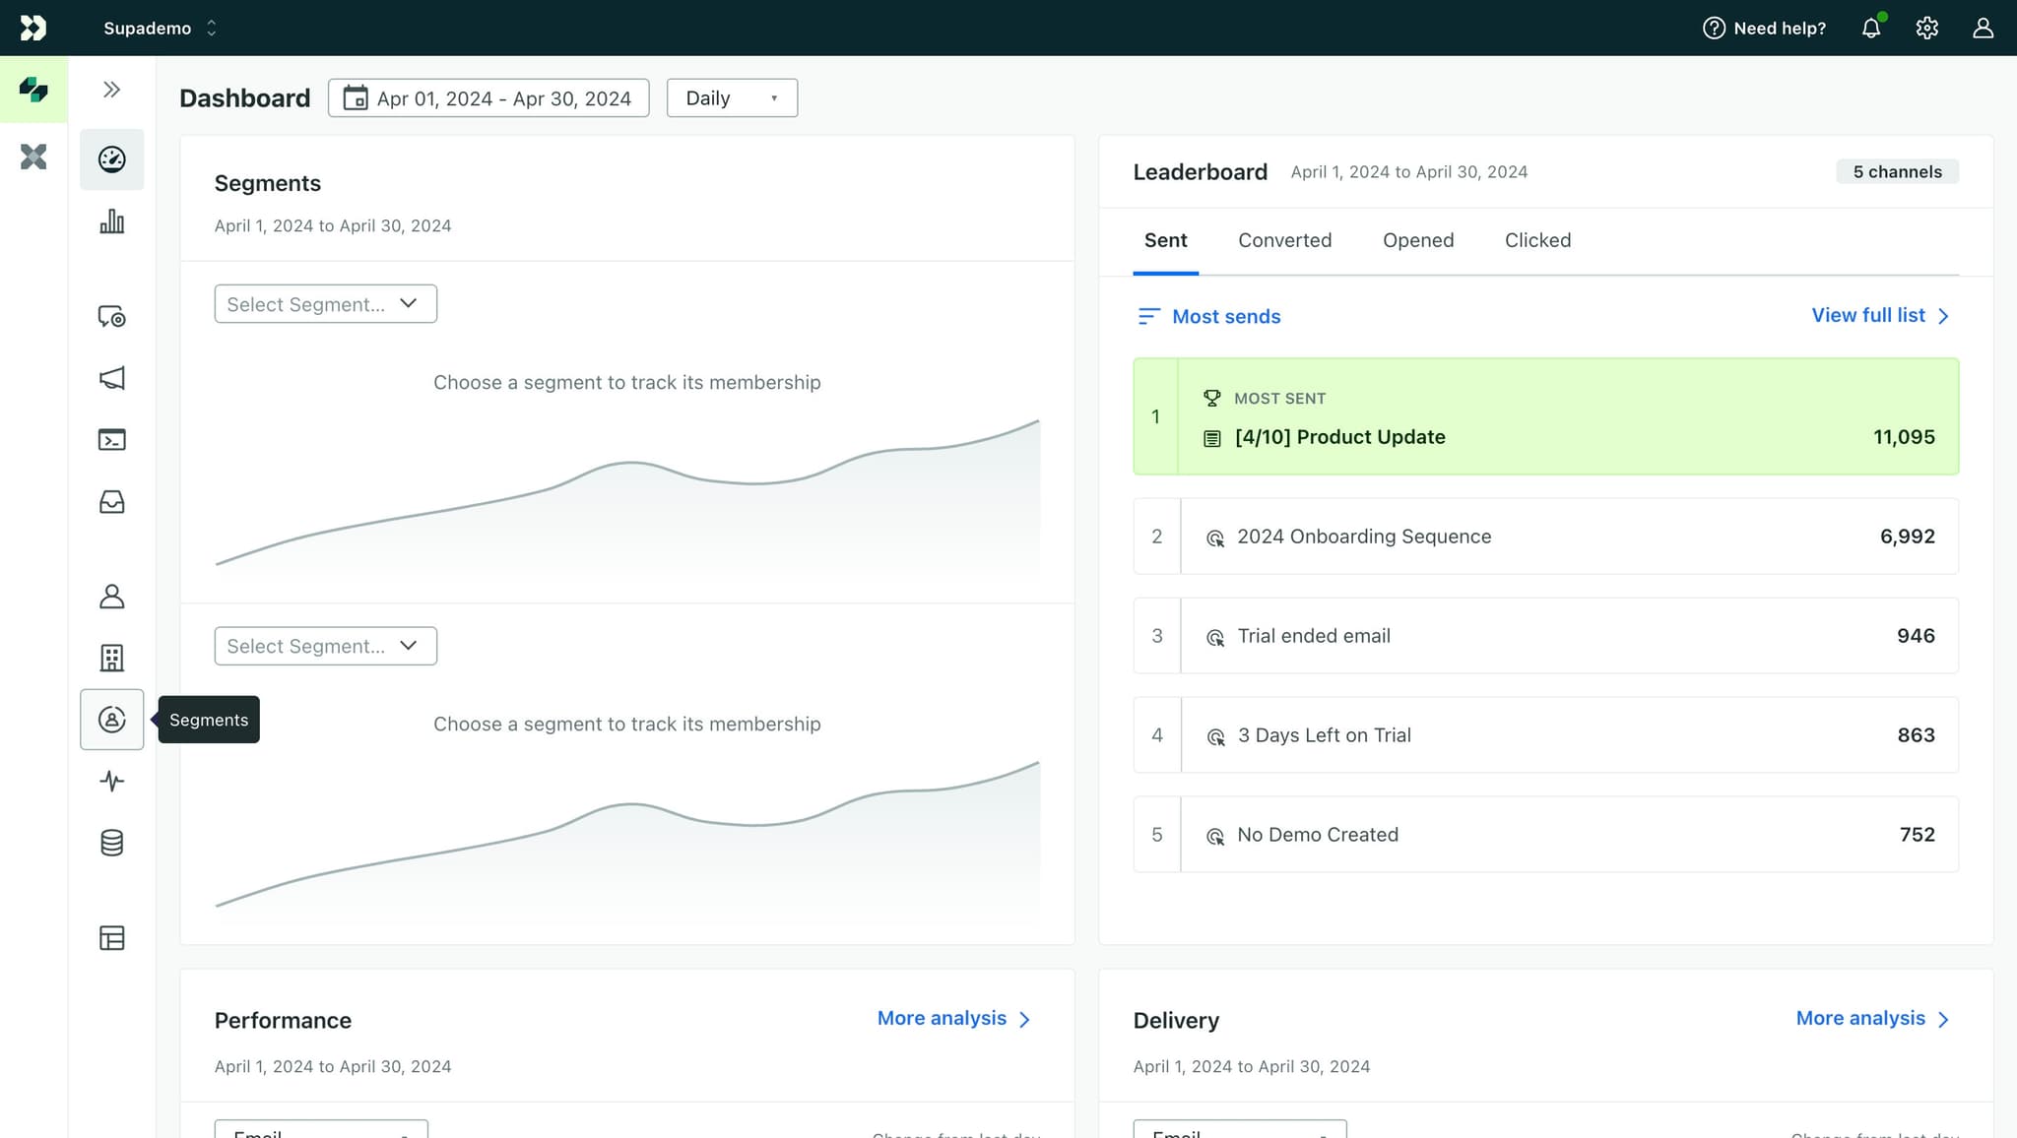Open the Daily frequency dropdown
Image resolution: width=2017 pixels, height=1138 pixels.
731,97
